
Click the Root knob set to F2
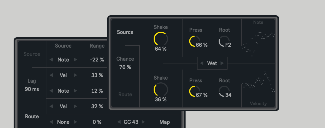[x=224, y=41]
